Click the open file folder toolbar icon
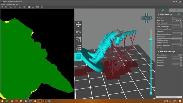The height and width of the screenshot is (103, 183). pyautogui.click(x=2, y=7)
